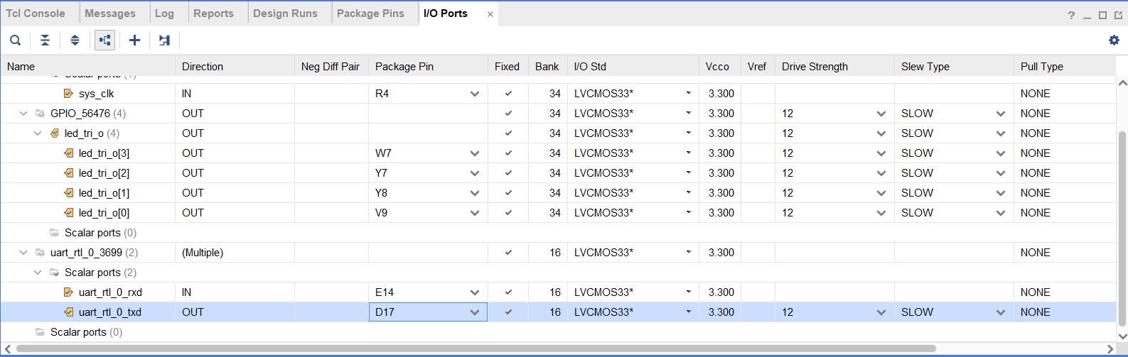Switch to the Tcl Console tab

coord(36,13)
